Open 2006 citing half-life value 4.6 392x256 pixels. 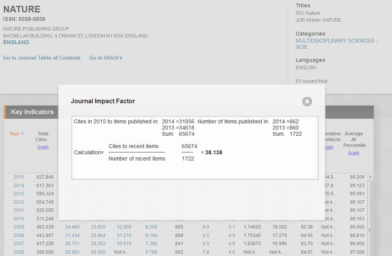(232, 252)
